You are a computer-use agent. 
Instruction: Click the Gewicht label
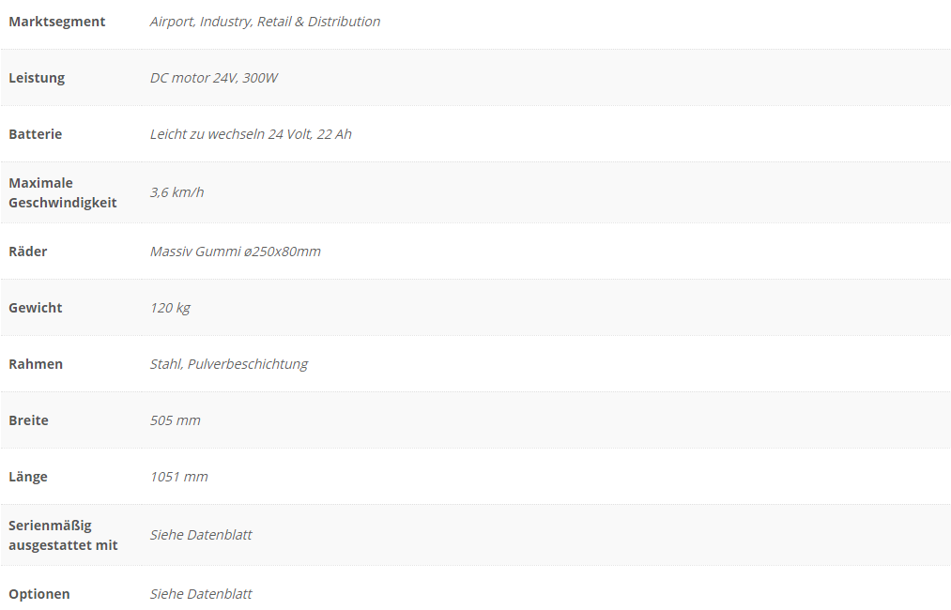tap(35, 308)
